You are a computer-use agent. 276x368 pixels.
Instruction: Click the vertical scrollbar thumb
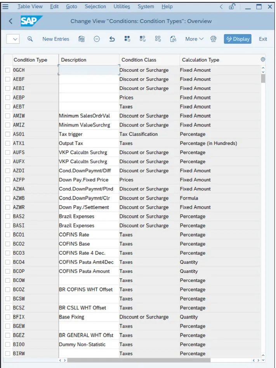click(263, 79)
